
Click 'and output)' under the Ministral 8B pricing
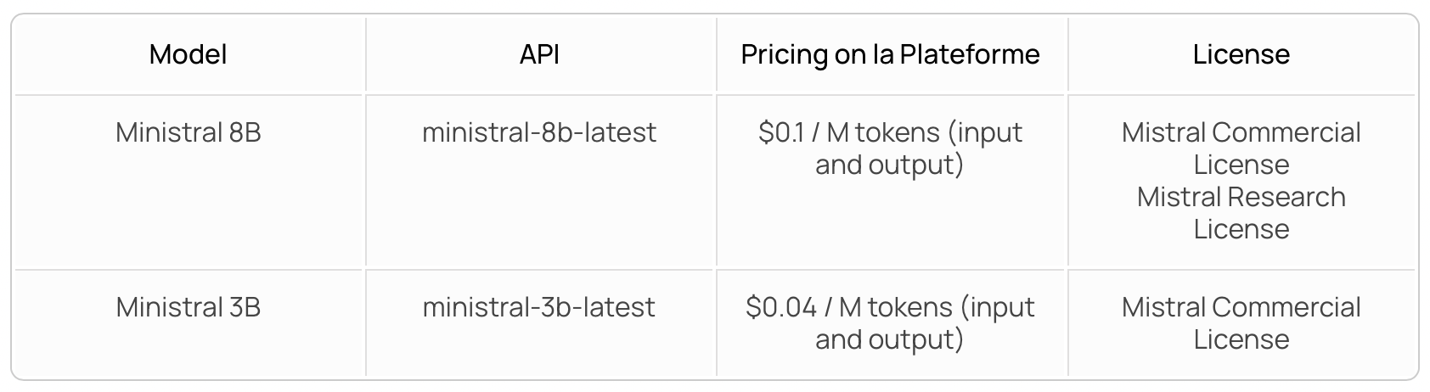[889, 165]
